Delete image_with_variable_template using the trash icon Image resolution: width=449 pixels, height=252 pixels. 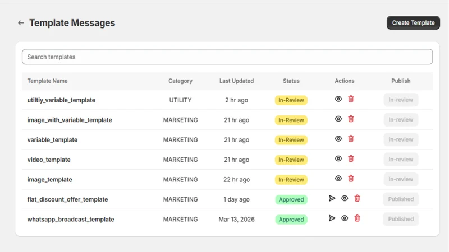351,119
